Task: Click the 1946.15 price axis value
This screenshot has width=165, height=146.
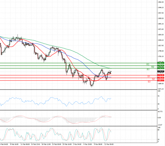Action: pos(161,7)
